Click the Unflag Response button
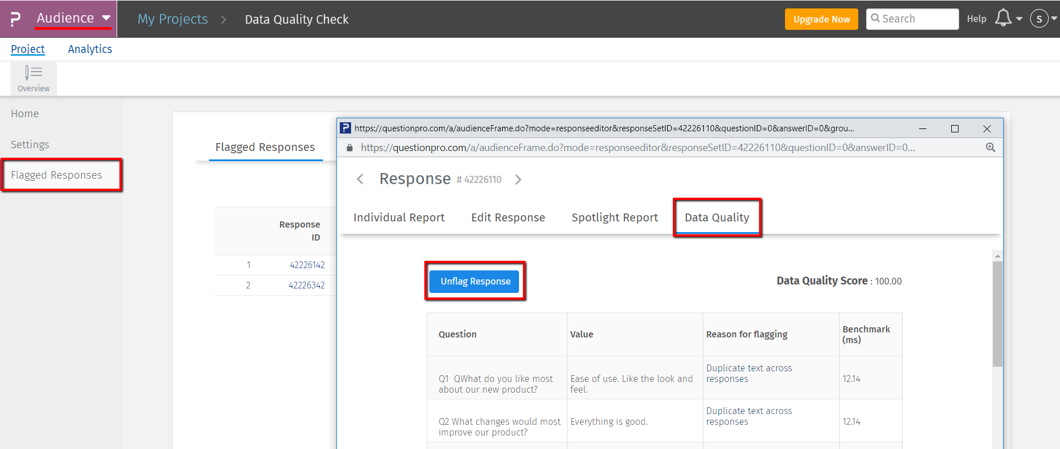The width and height of the screenshot is (1060, 449). coord(475,281)
